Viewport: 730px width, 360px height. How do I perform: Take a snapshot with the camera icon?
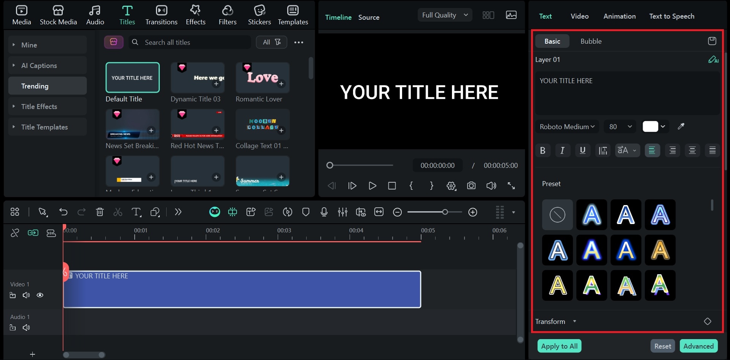[471, 186]
